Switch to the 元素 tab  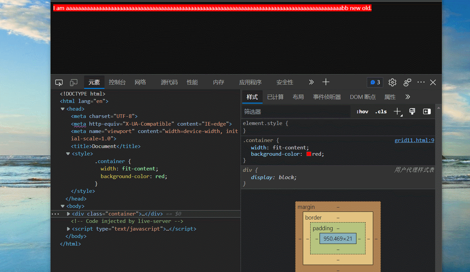click(94, 82)
